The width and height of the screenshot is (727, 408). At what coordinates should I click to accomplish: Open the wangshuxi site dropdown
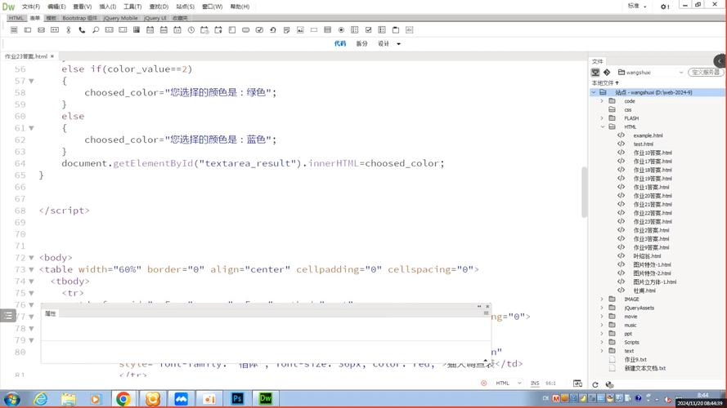650,72
